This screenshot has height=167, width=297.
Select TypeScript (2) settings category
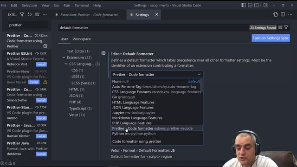tap(80, 109)
